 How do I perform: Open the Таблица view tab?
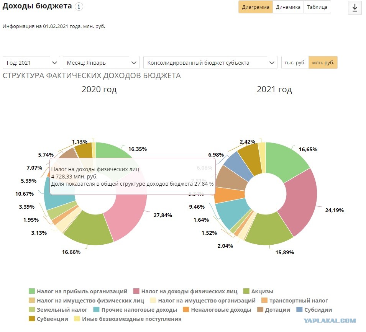coord(317,7)
